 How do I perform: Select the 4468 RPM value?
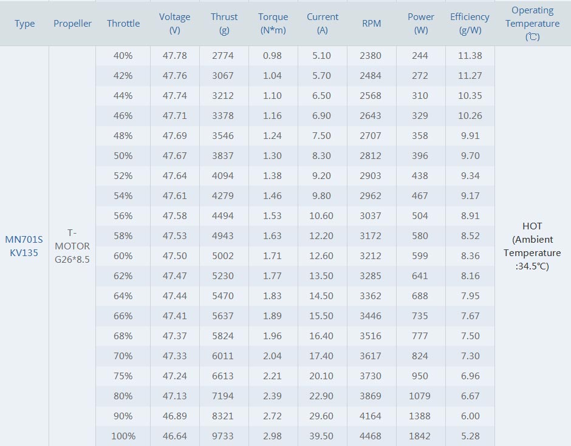tap(371, 436)
